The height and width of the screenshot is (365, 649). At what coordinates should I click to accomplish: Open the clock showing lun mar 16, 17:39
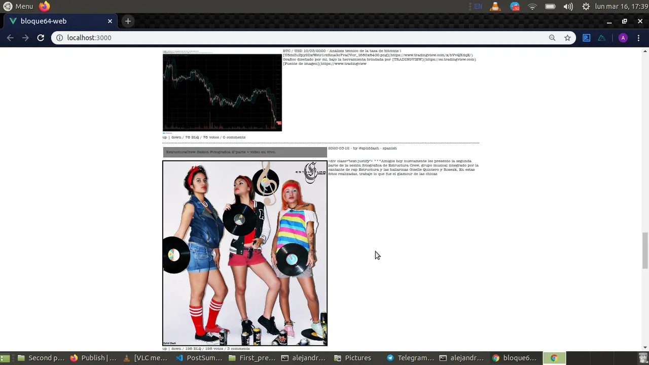621,7
